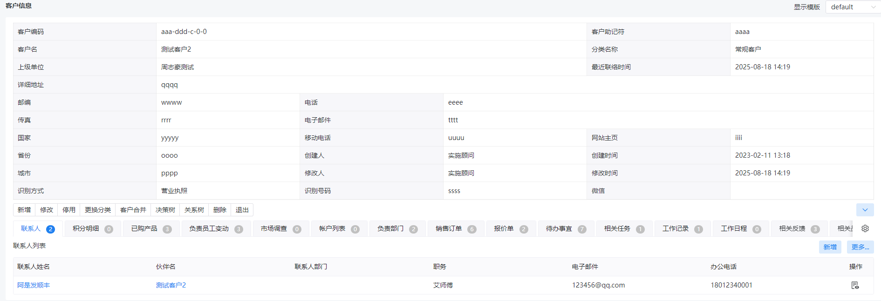
Task: Open the 更多... menu in contact list
Action: [x=860, y=247]
